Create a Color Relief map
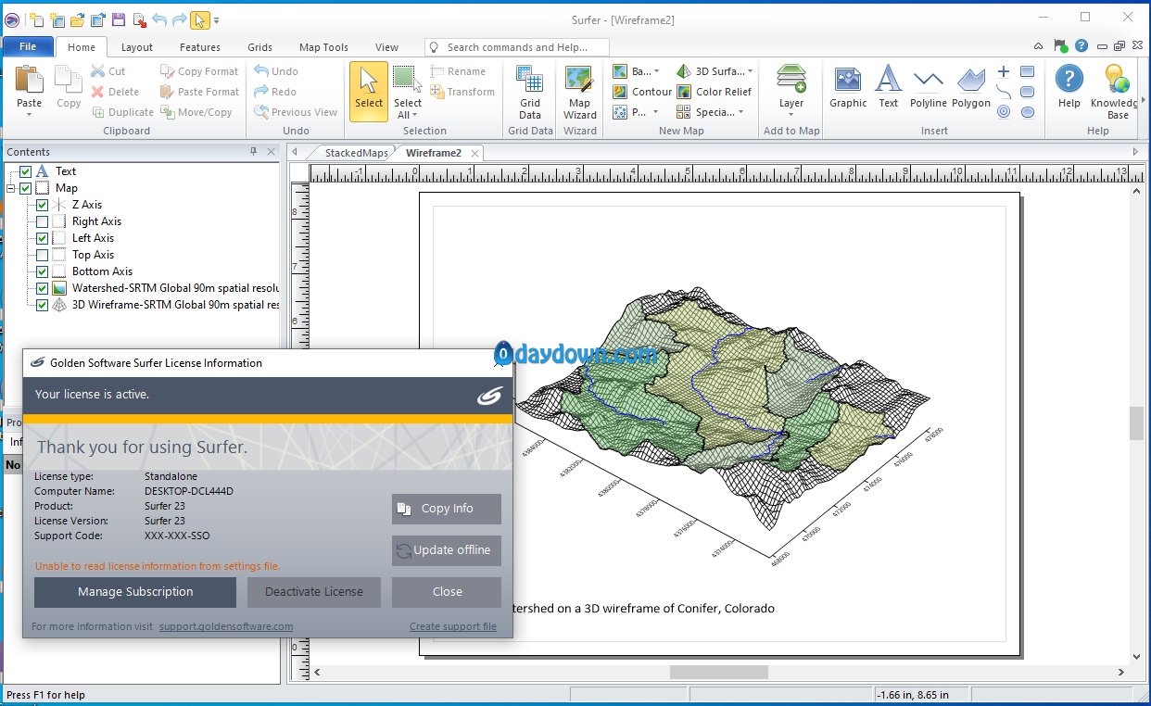This screenshot has width=1151, height=706. 714,92
